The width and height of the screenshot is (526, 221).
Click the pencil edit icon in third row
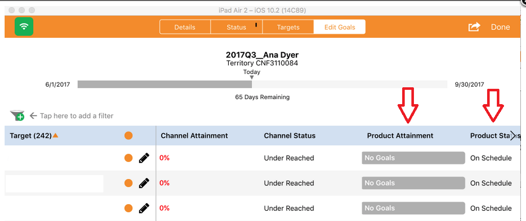[144, 208]
